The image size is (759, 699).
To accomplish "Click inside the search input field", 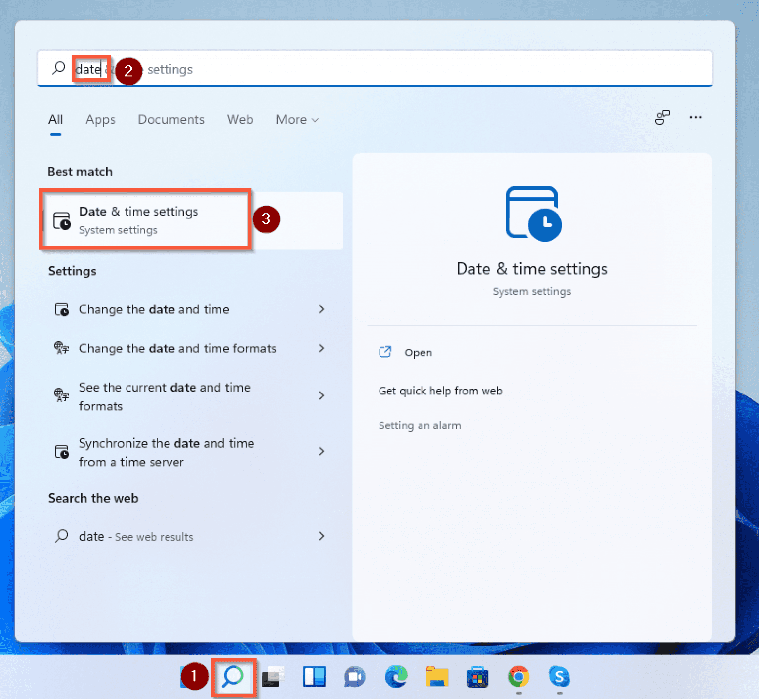I will click(91, 69).
